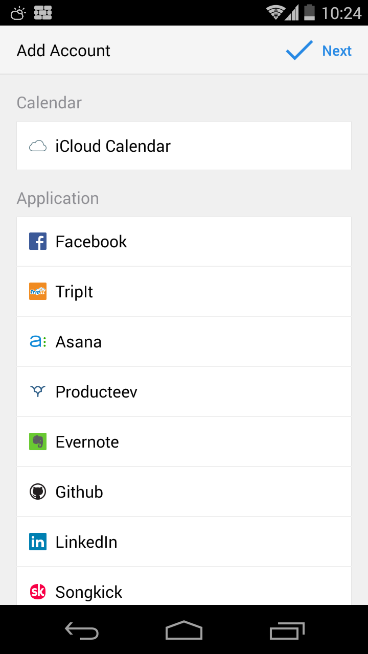
Task: Select the iCloud Calendar account option
Action: click(184, 146)
